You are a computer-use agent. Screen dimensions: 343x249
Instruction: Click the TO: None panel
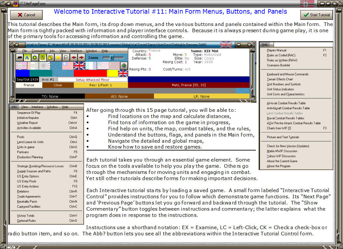tap(50, 96)
